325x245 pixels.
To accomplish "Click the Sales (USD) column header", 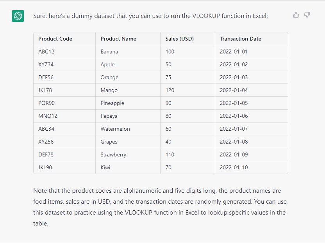I will (180, 39).
